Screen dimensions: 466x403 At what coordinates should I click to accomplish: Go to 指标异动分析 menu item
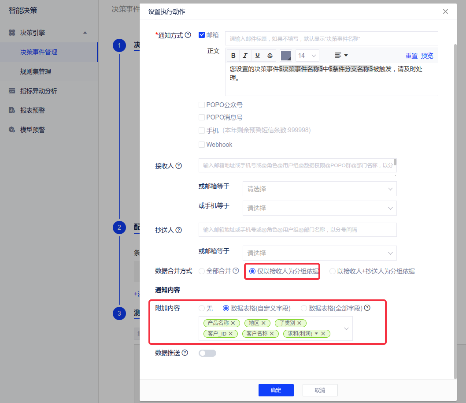click(39, 91)
